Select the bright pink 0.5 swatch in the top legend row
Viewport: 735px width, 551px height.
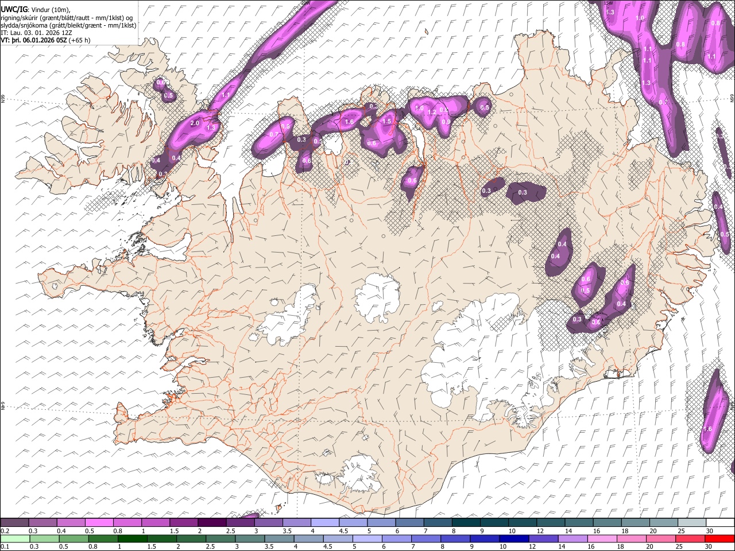(99, 522)
